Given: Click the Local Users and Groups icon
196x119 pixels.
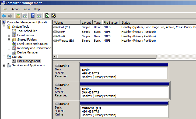Looking at the screenshot, I should (14, 44).
